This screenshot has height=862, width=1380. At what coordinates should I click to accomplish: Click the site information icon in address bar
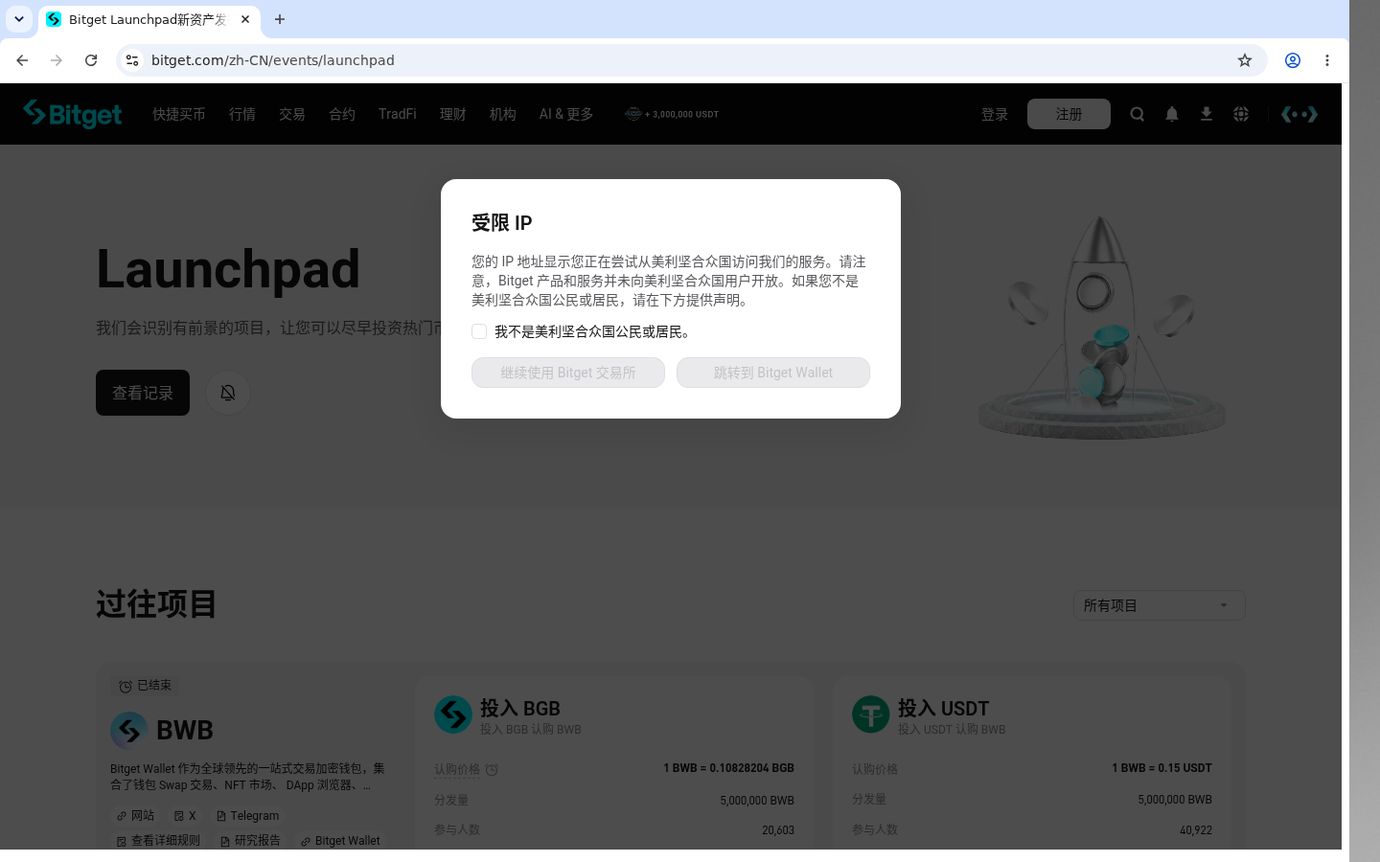point(132,60)
